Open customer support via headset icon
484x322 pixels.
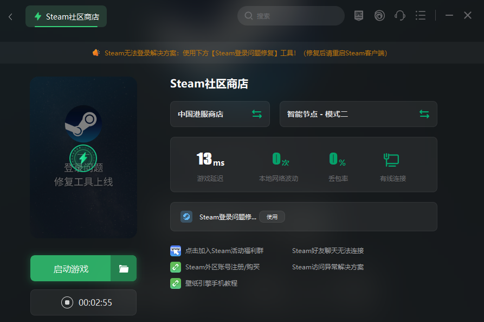pyautogui.click(x=399, y=15)
